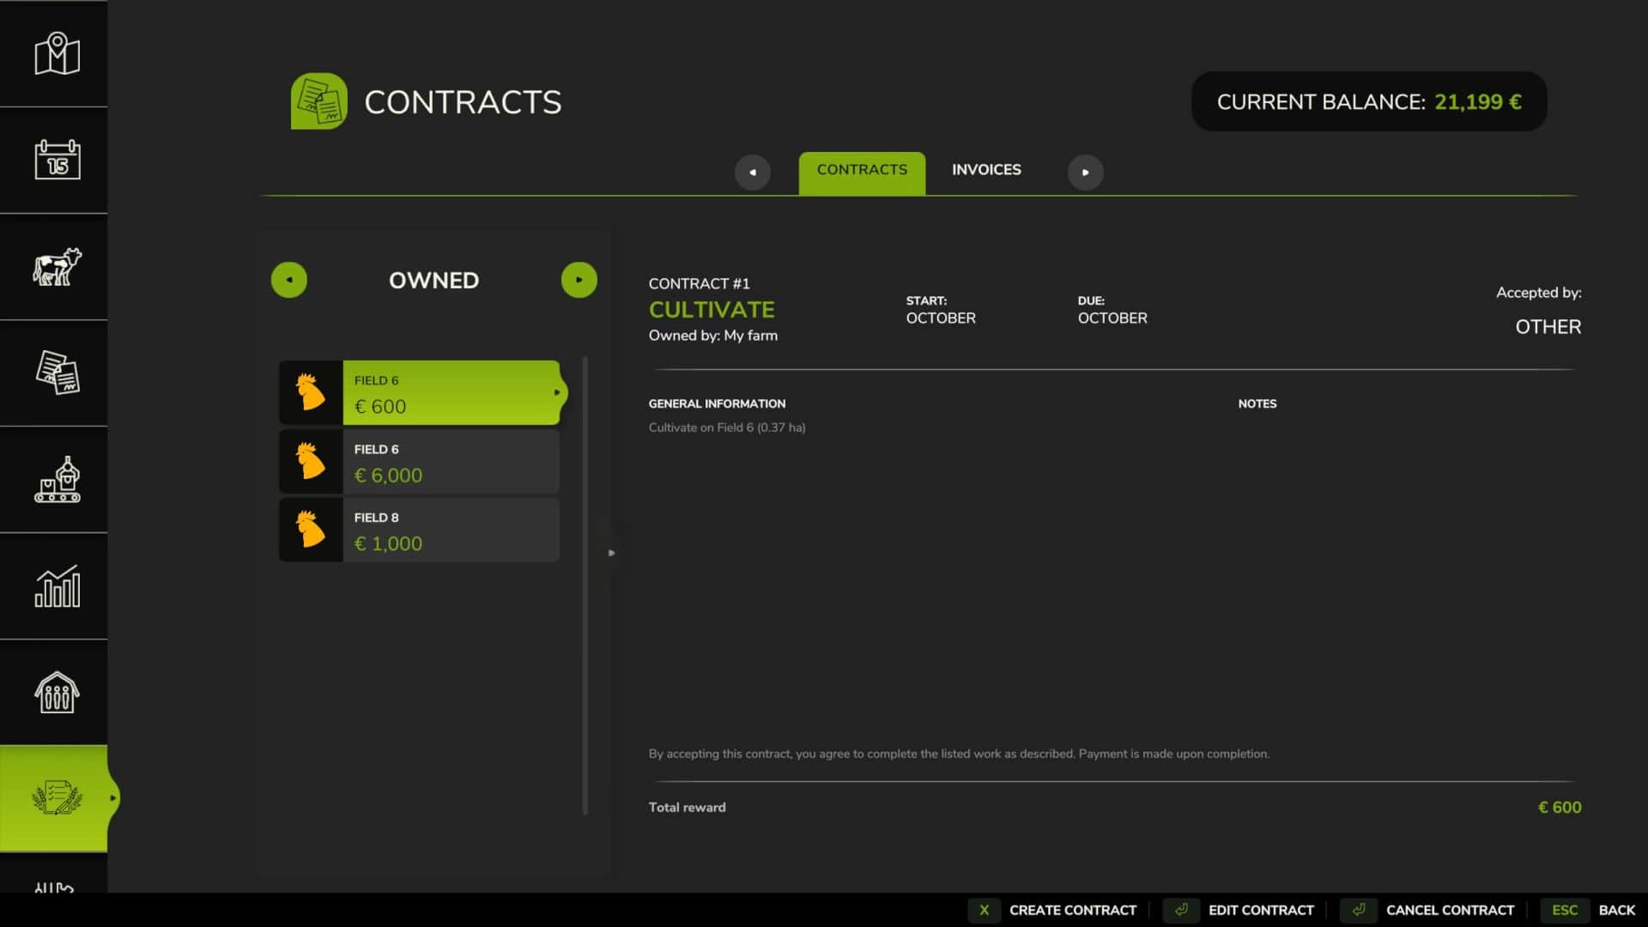The image size is (1648, 927).
Task: Click left arrow next to OWNED header
Action: [x=288, y=279]
